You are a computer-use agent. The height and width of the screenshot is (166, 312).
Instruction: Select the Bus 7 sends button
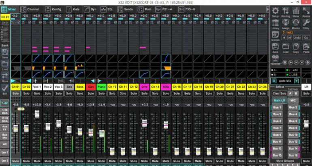(277, 128)
